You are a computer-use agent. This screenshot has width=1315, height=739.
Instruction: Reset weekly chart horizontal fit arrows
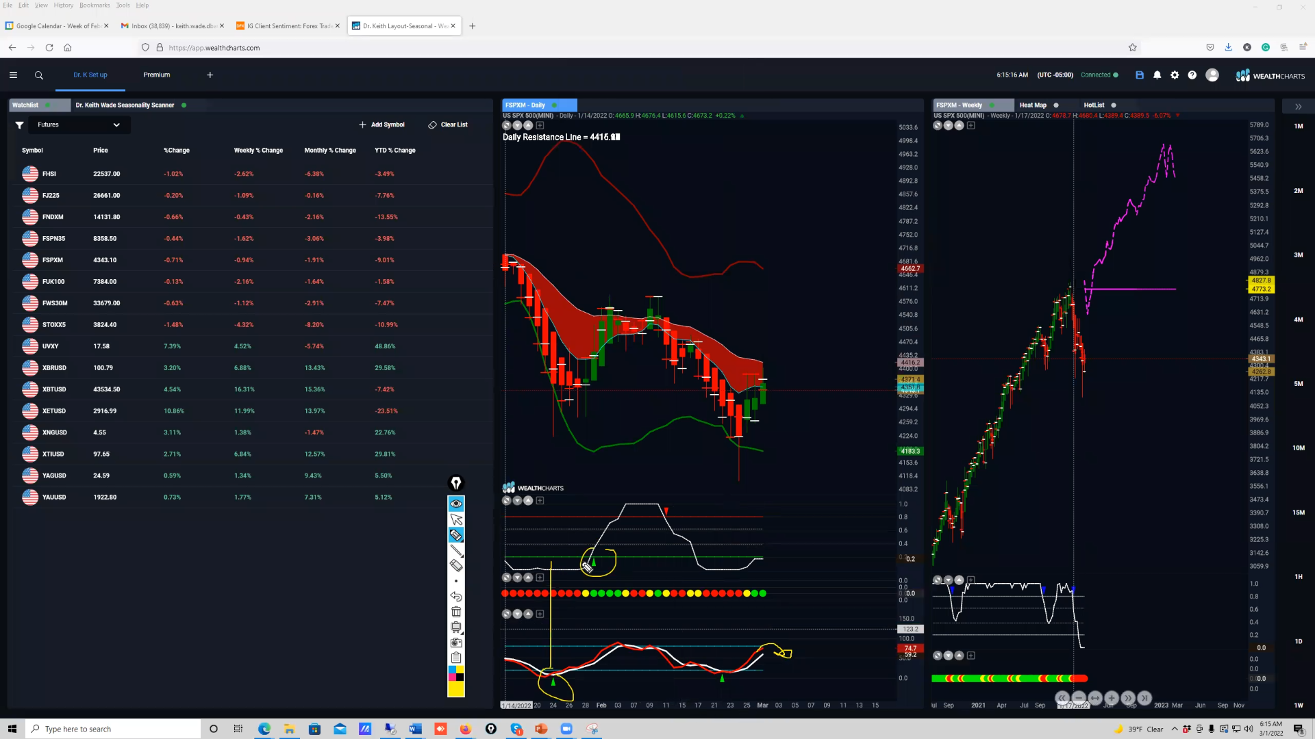[1095, 698]
